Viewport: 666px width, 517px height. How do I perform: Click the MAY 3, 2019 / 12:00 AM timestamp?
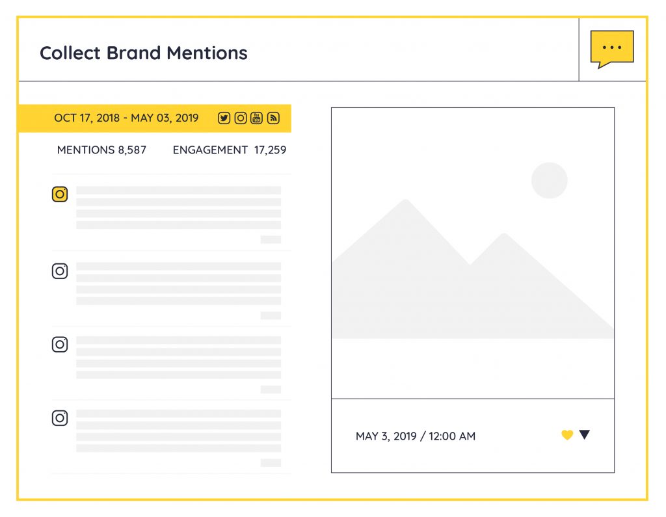[416, 436]
